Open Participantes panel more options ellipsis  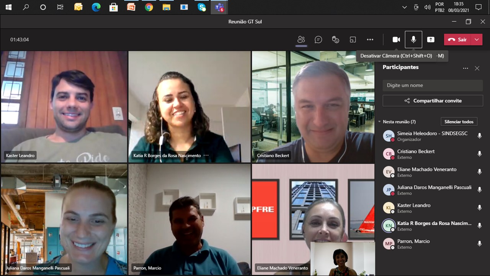(x=465, y=68)
